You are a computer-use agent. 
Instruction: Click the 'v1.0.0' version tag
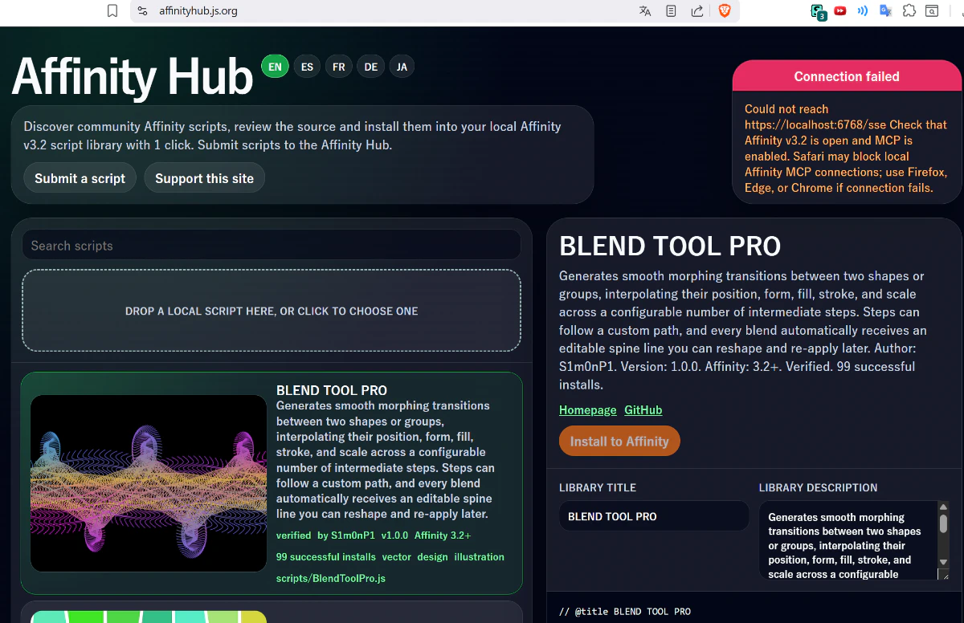click(x=394, y=535)
